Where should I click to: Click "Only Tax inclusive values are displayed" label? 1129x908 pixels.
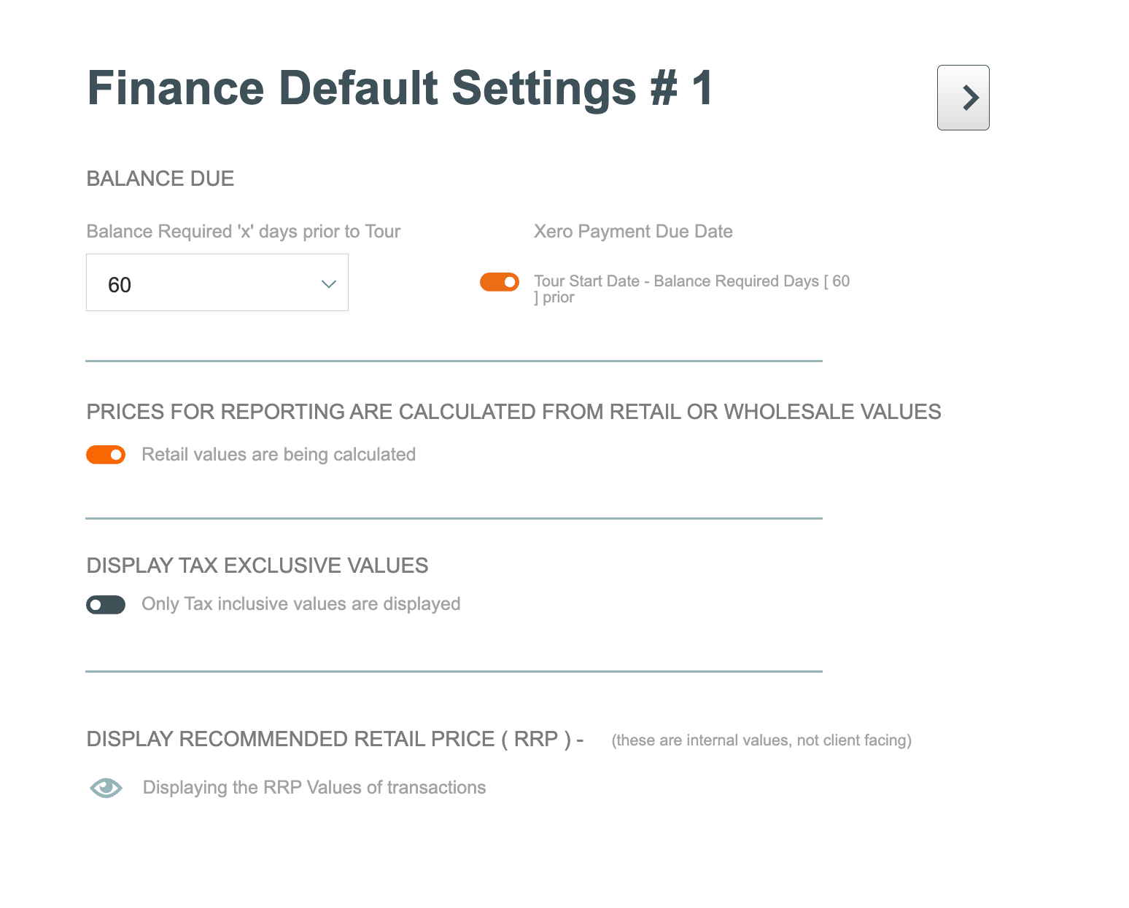point(301,604)
